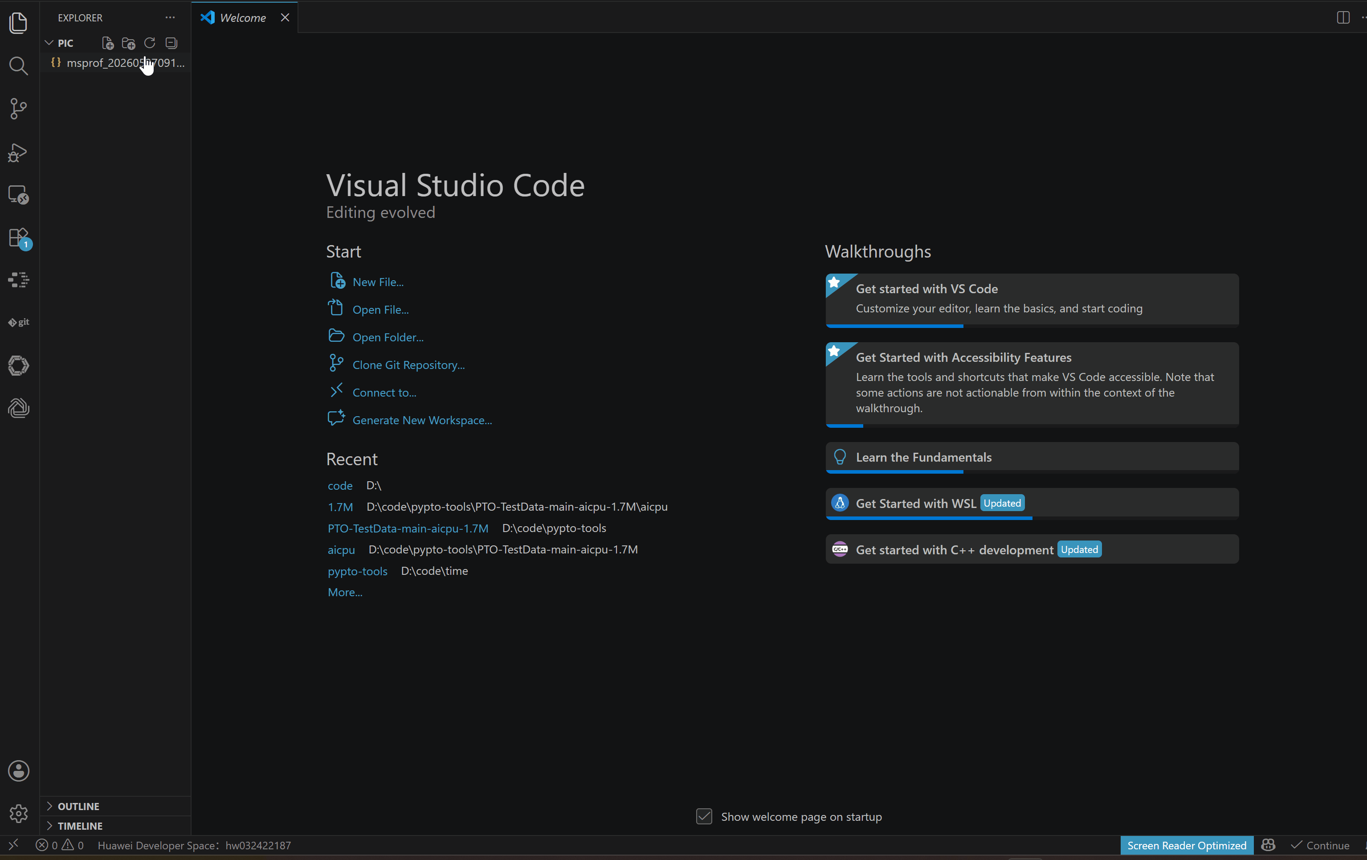The image size is (1367, 860).
Task: Click the remote window status bar indicator
Action: (x=14, y=845)
